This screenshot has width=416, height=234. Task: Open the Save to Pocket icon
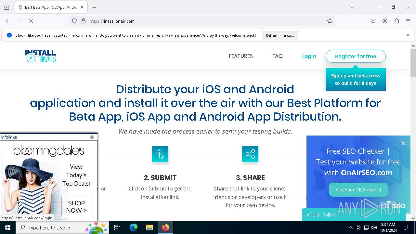coord(373,21)
